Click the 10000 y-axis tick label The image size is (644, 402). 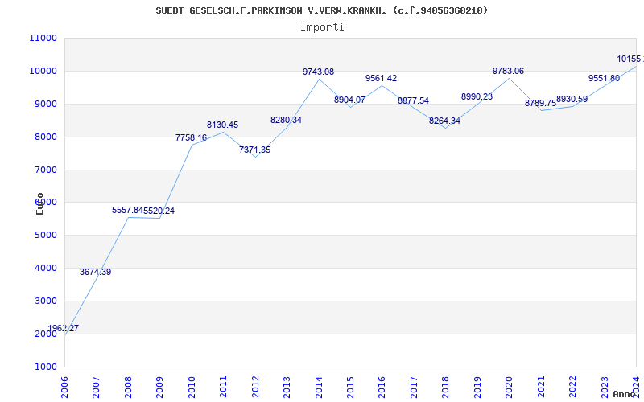click(x=43, y=71)
